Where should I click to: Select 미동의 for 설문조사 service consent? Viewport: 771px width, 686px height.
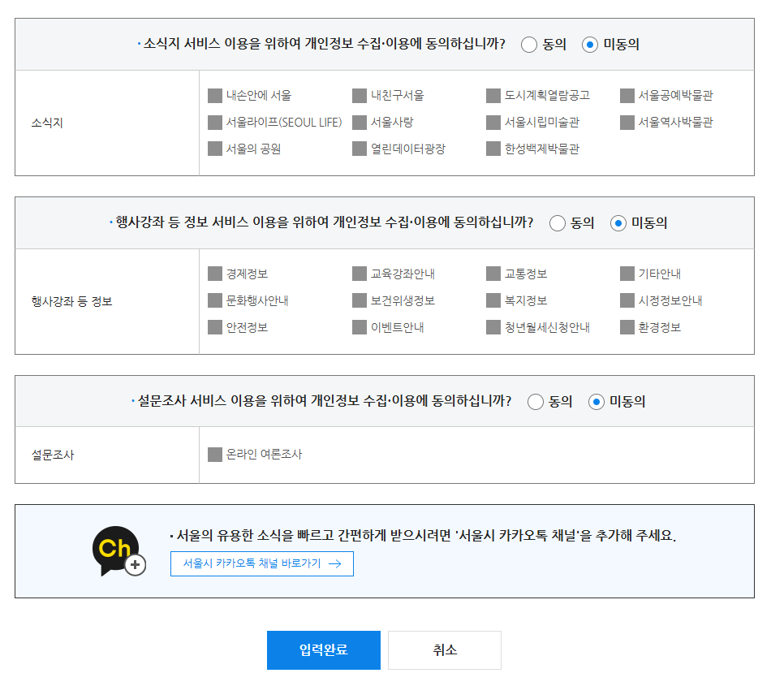tap(596, 402)
